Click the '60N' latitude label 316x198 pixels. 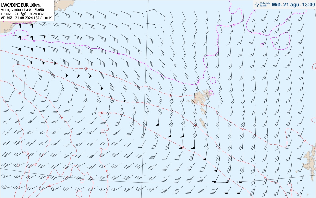(x=240, y=182)
